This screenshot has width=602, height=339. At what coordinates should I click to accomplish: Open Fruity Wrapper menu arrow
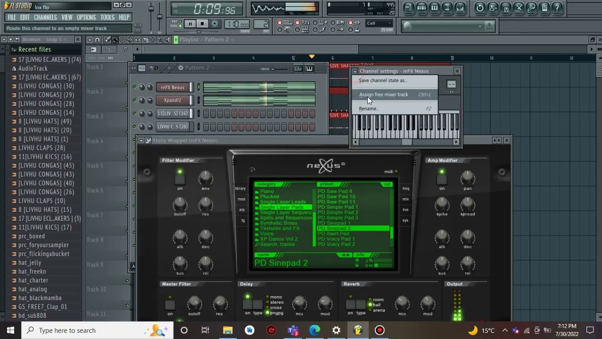[141, 140]
